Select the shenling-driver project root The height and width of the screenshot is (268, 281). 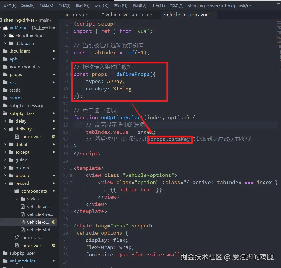[x=27, y=20]
